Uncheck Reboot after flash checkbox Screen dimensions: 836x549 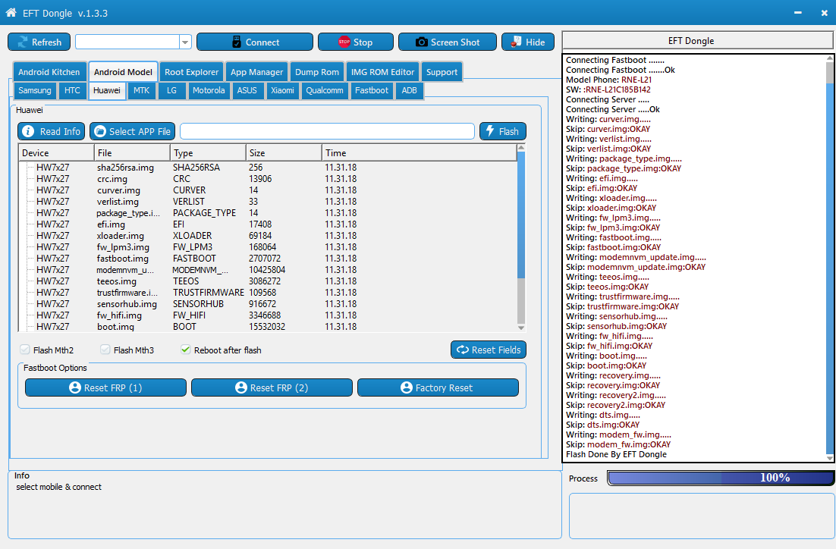point(186,350)
